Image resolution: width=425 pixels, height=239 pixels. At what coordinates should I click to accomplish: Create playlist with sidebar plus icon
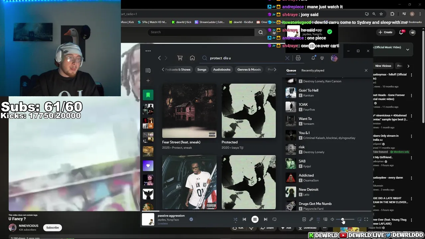tap(148, 81)
